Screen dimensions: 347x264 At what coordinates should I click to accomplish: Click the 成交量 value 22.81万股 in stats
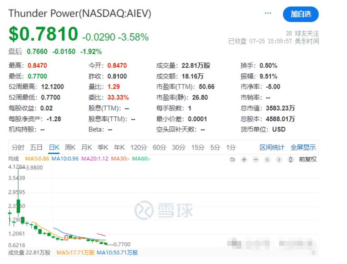click(x=196, y=66)
